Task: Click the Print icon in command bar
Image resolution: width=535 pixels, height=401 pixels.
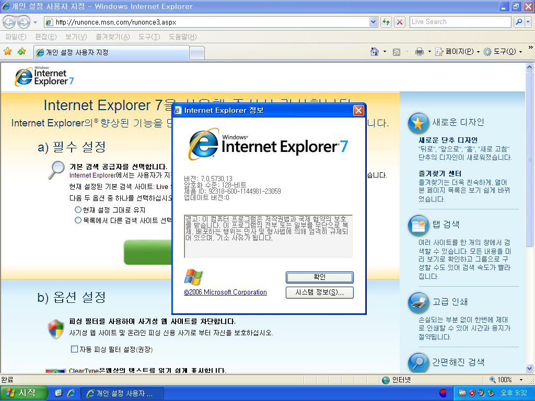Action: 420,52
